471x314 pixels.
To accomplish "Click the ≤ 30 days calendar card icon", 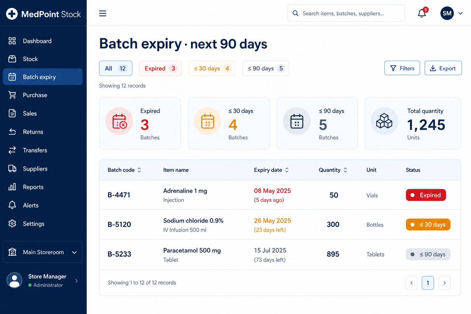I will [207, 121].
